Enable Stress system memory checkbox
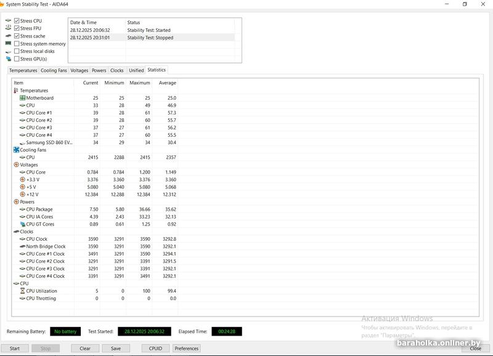Viewport: 493px width, 356px height. [17, 44]
